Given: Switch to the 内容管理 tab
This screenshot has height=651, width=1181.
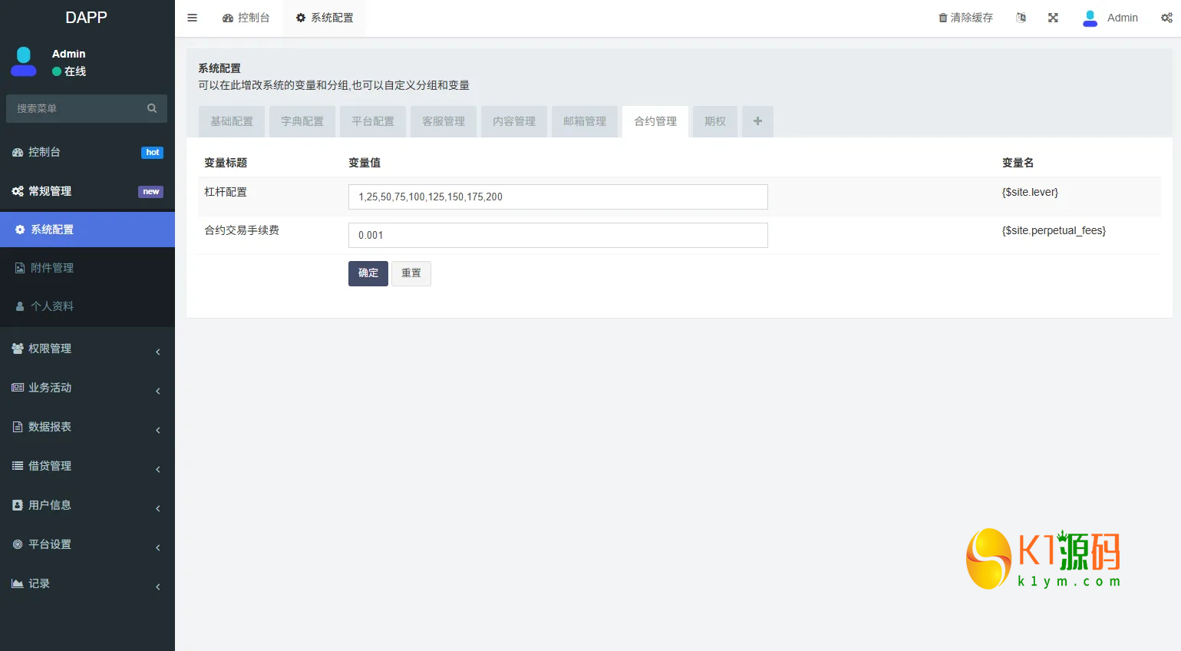Looking at the screenshot, I should [514, 121].
